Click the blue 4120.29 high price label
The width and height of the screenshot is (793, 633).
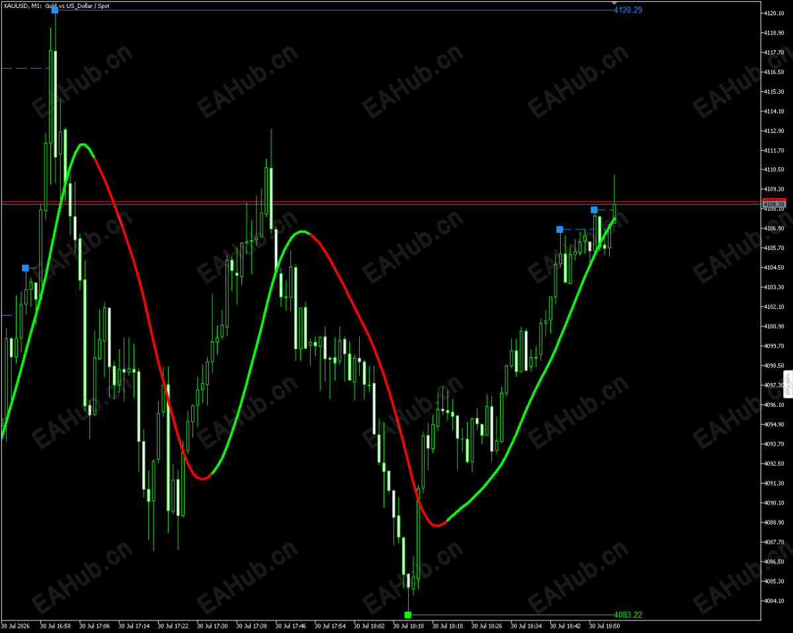628,10
